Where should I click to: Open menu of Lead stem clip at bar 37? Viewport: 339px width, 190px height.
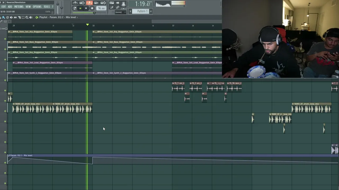(173, 63)
